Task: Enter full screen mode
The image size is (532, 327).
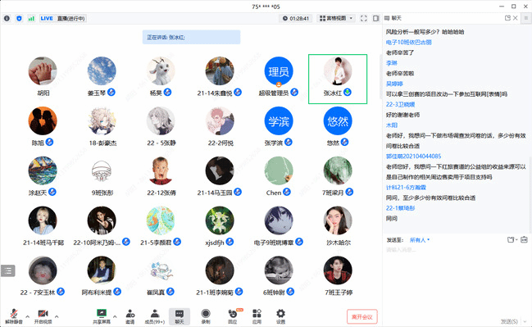Action: pos(364,18)
